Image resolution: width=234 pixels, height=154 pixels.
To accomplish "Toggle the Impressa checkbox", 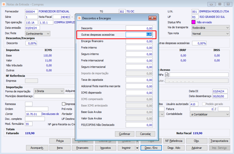I will point(63,104).
